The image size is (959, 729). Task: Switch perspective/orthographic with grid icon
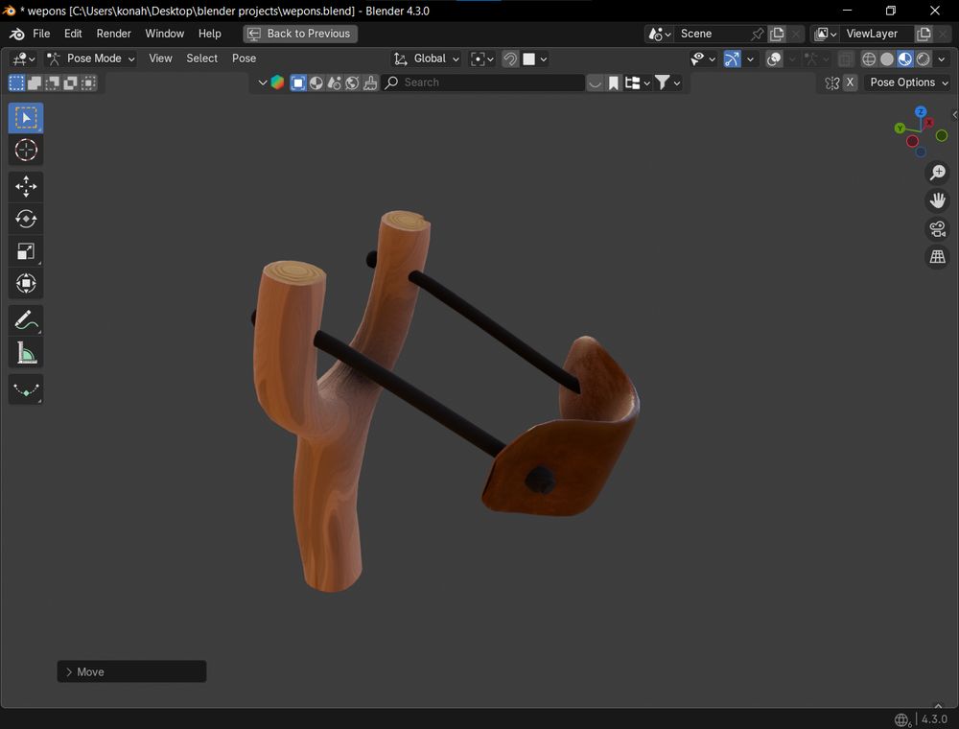[937, 257]
